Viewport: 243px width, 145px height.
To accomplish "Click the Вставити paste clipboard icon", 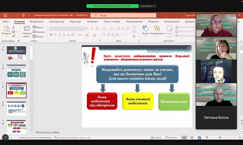I will [7, 29].
